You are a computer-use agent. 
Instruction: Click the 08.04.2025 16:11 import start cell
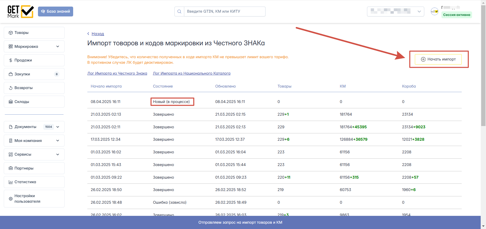(x=106, y=102)
